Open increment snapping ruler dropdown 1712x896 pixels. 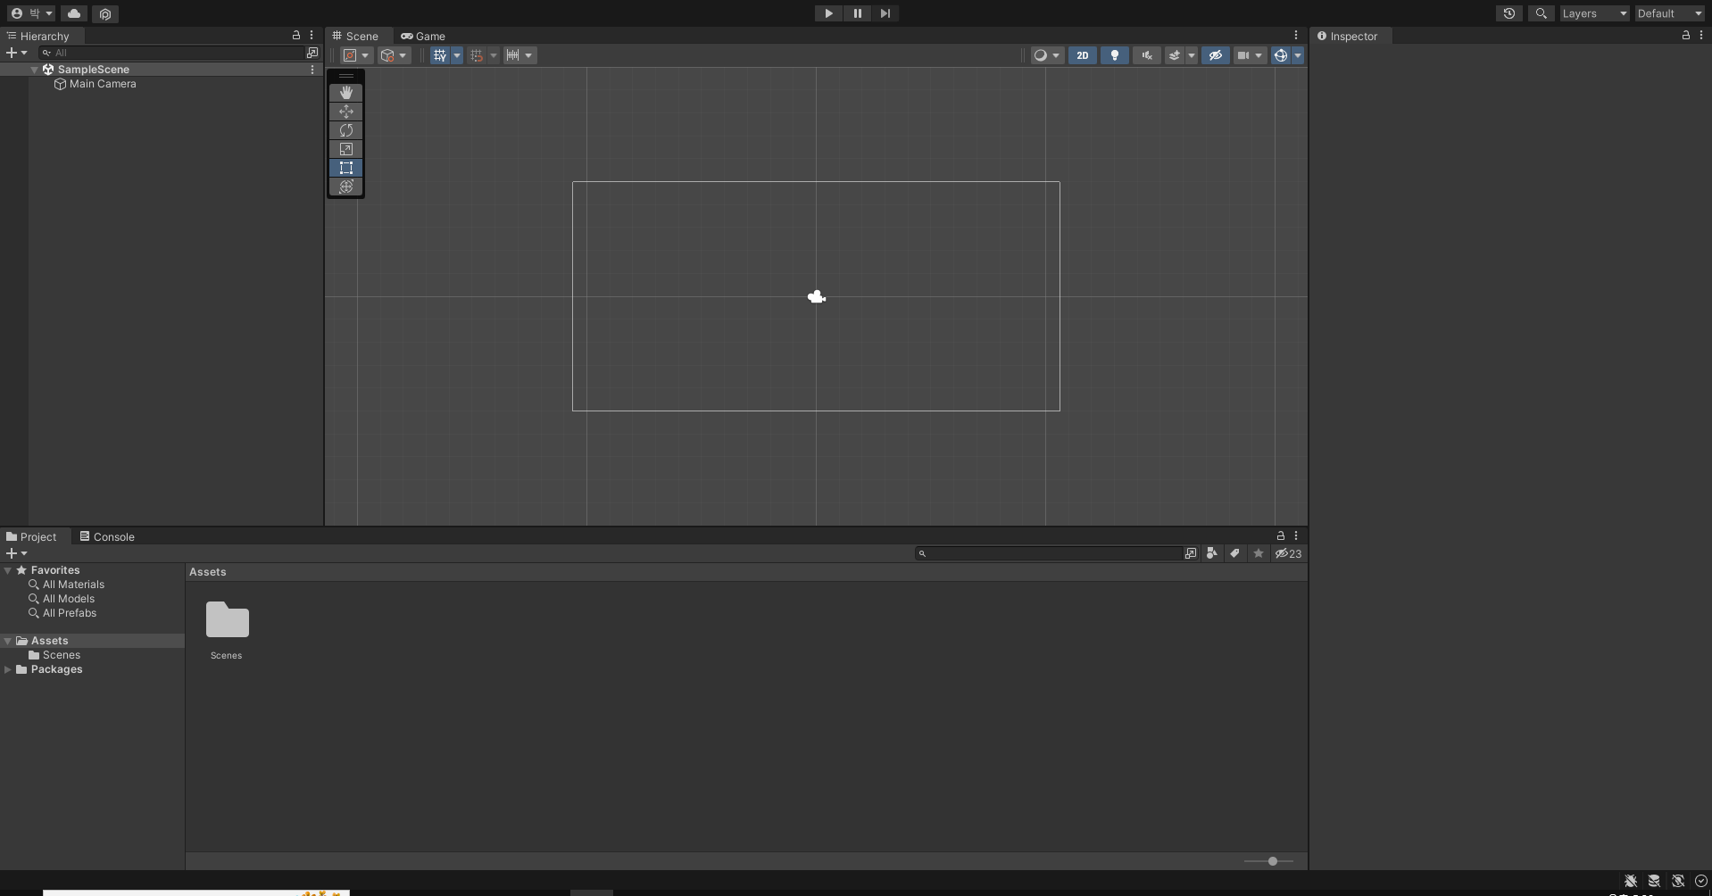(519, 55)
